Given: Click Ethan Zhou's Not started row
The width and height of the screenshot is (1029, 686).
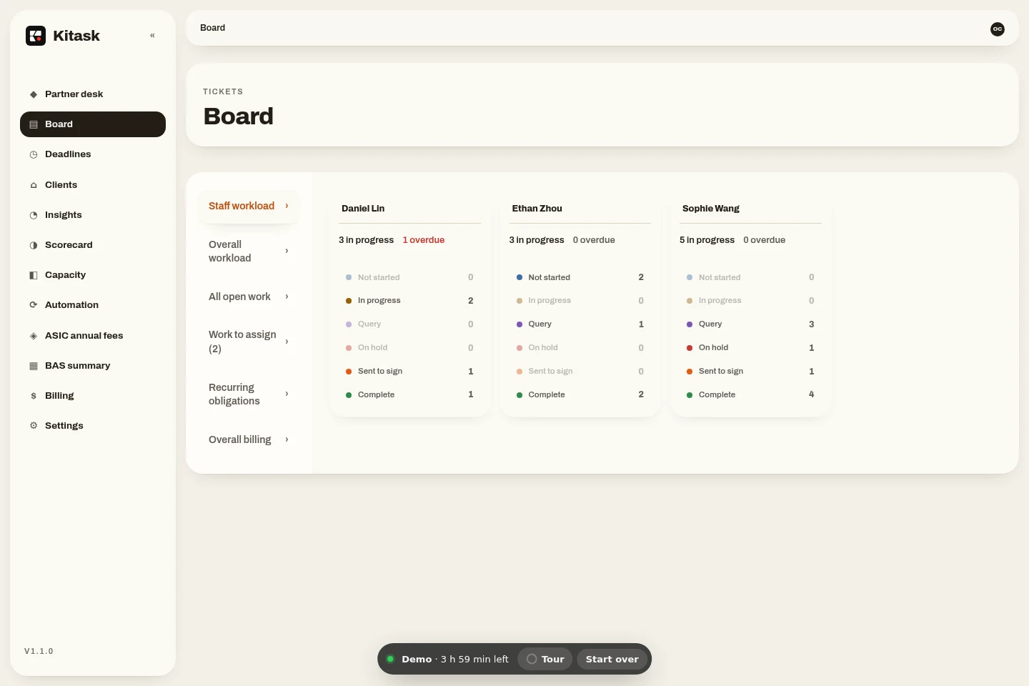Looking at the screenshot, I should pyautogui.click(x=580, y=277).
